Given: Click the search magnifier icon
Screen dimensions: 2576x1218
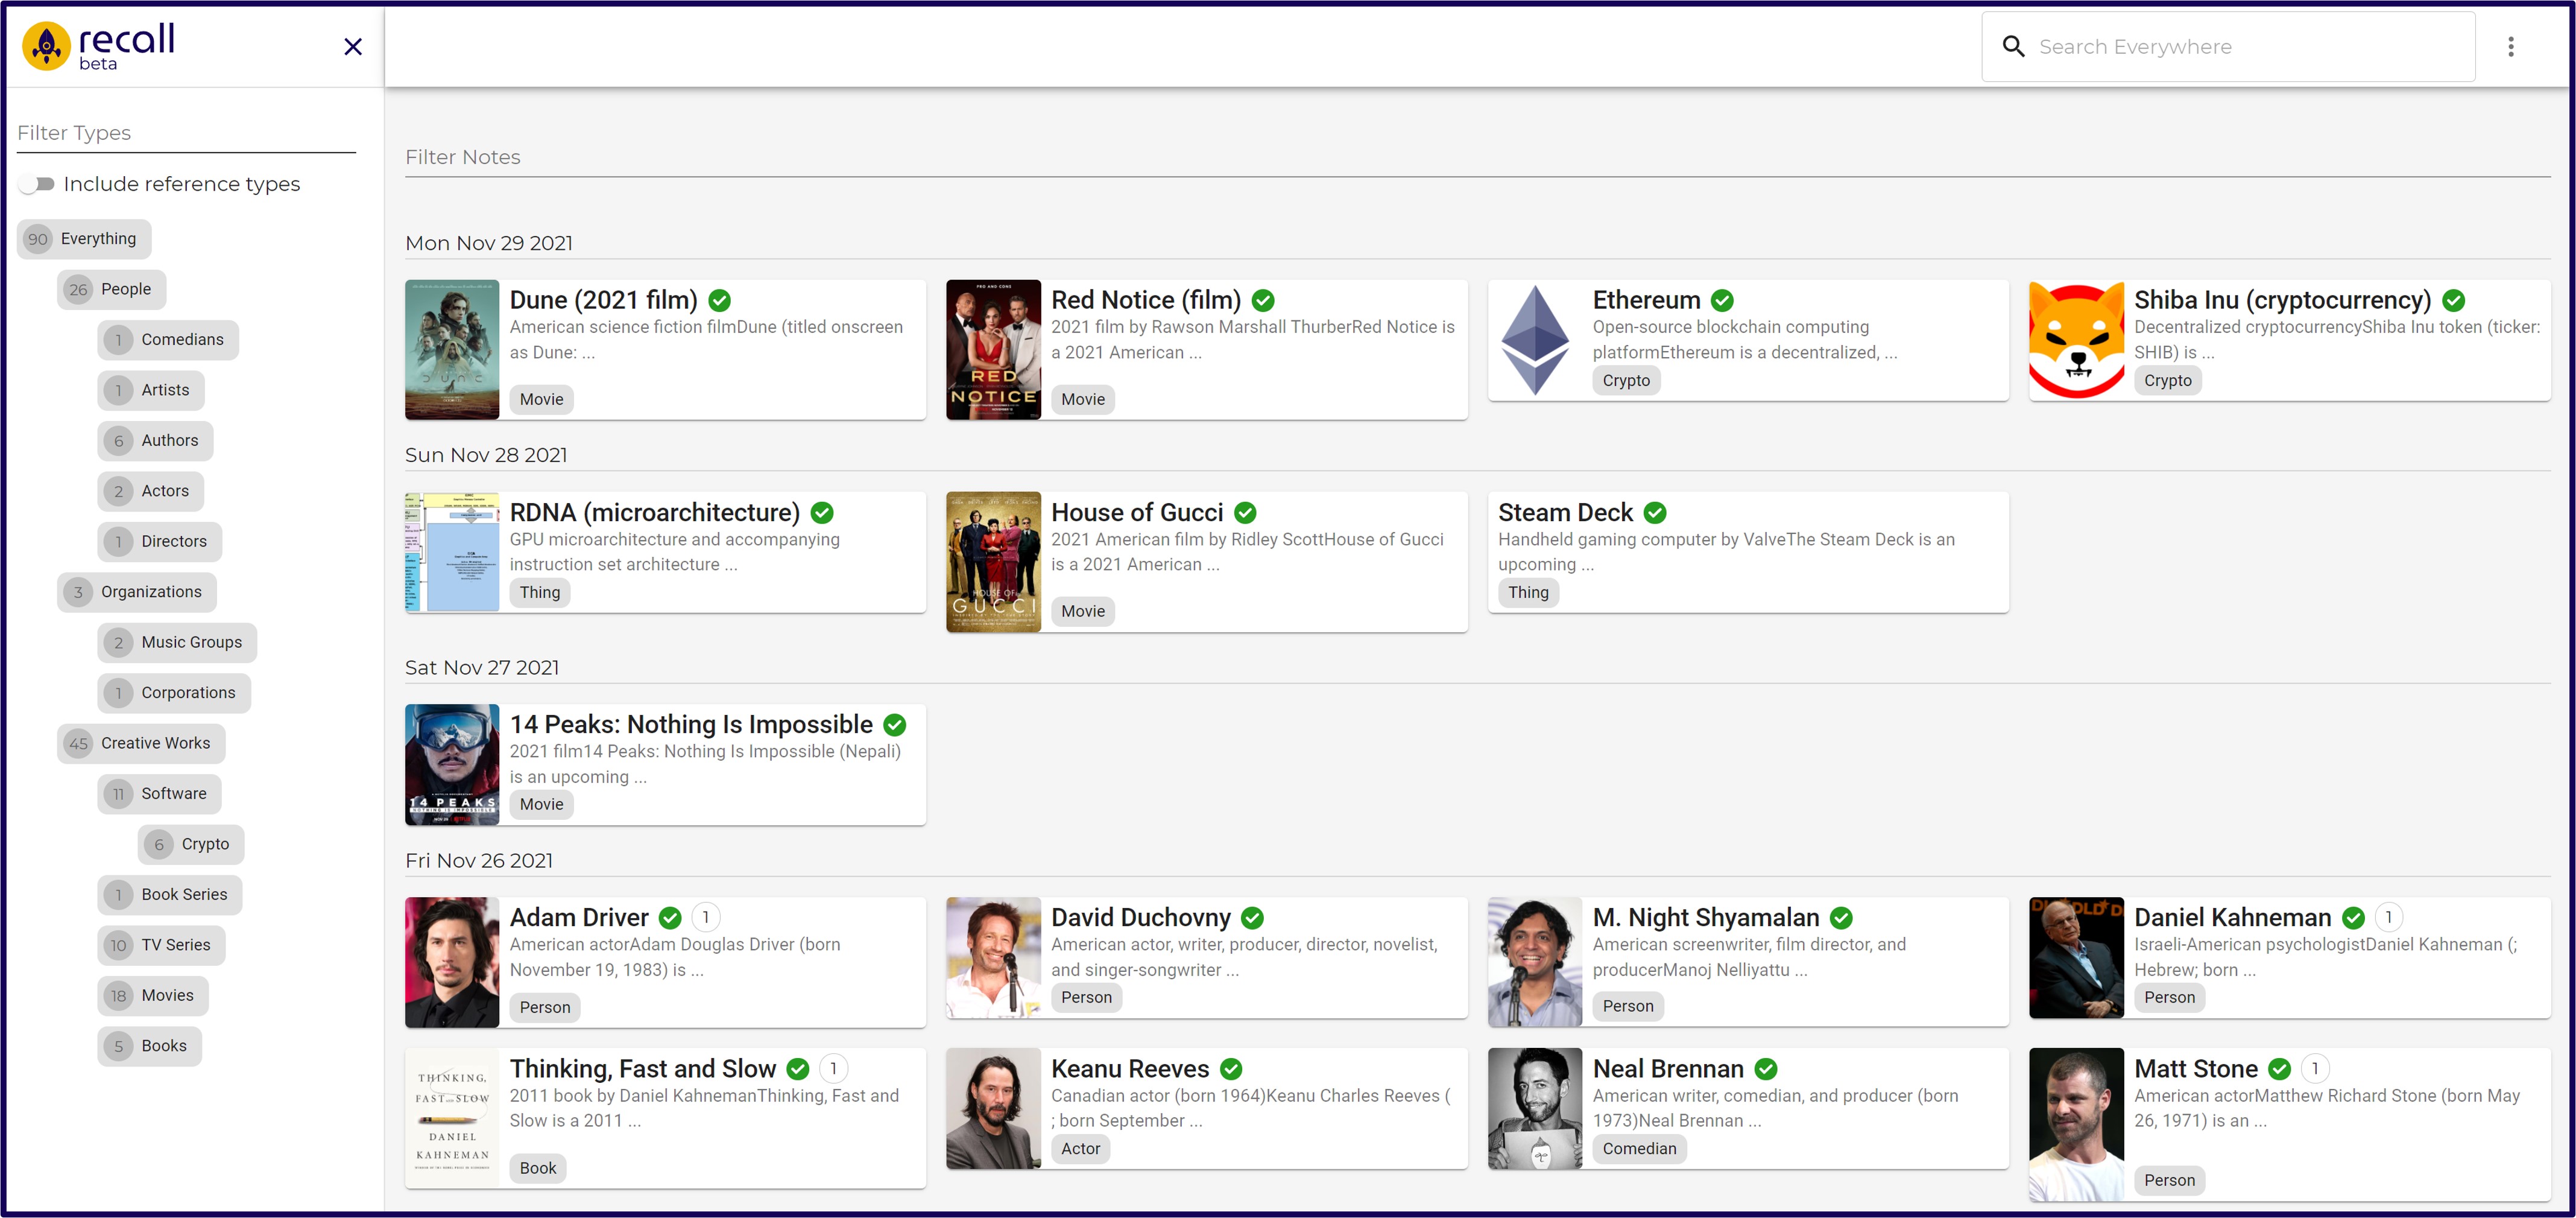Looking at the screenshot, I should tap(2013, 46).
